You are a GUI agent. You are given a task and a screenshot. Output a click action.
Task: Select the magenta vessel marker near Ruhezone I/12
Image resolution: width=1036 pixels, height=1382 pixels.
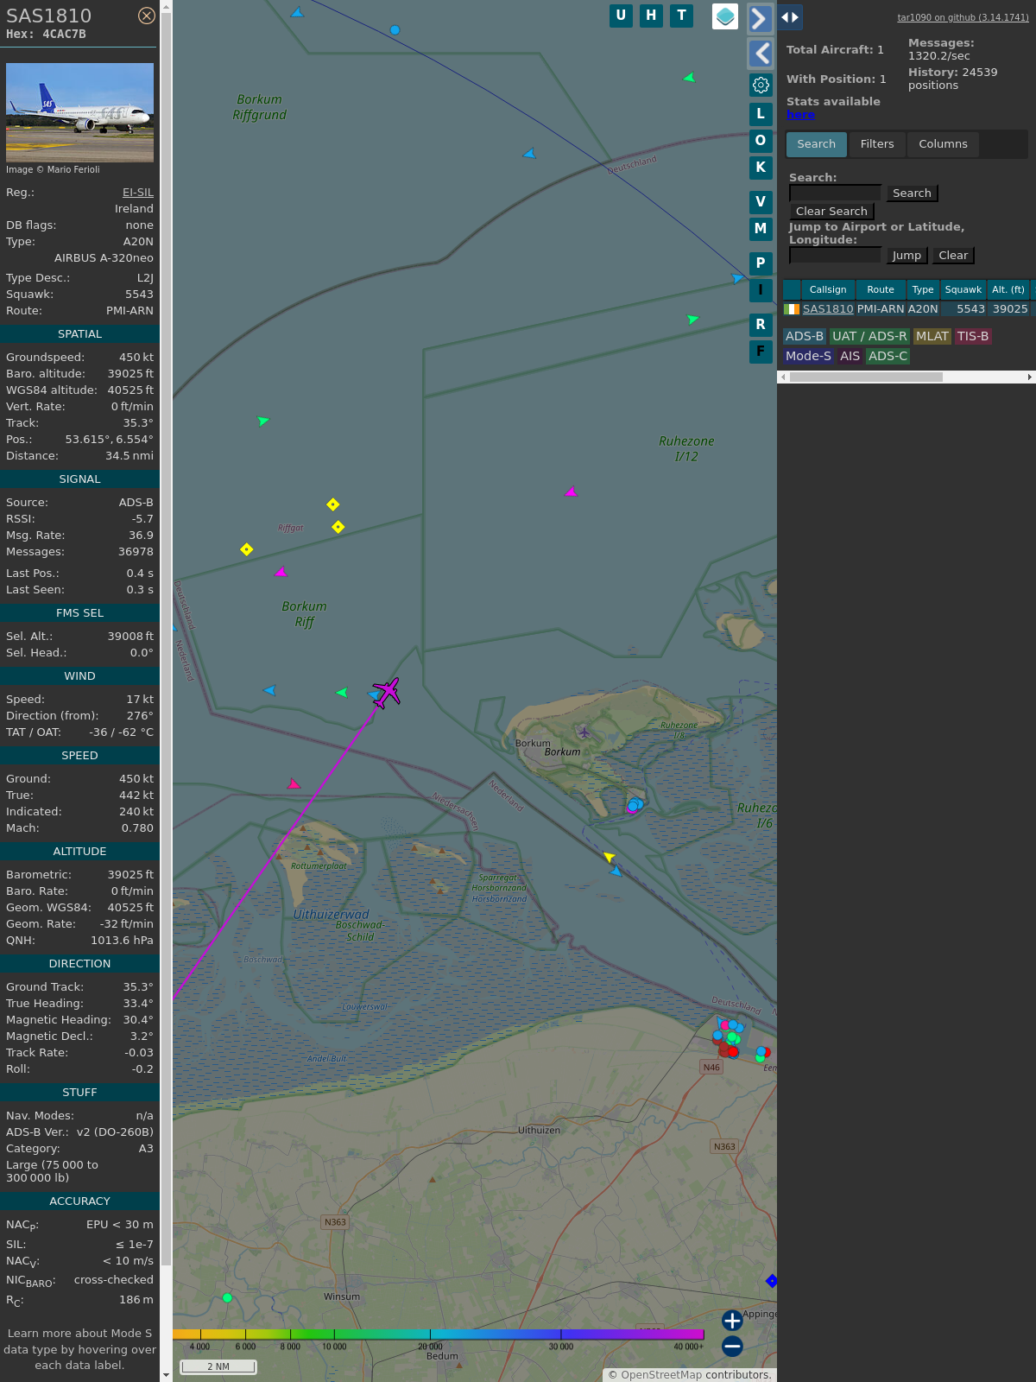coord(571,491)
